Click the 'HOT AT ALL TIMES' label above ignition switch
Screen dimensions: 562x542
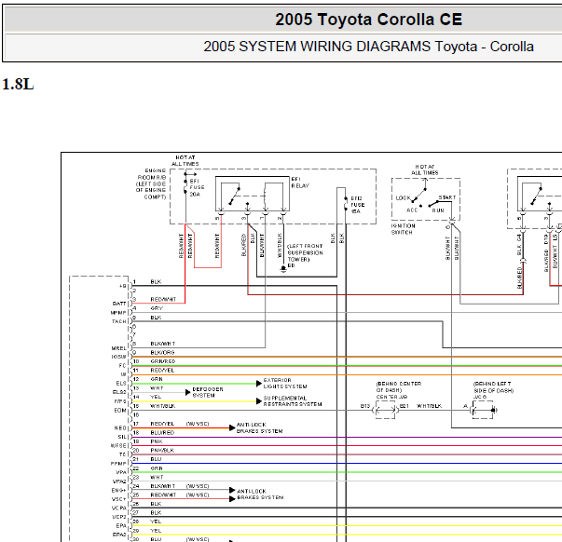tap(425, 169)
